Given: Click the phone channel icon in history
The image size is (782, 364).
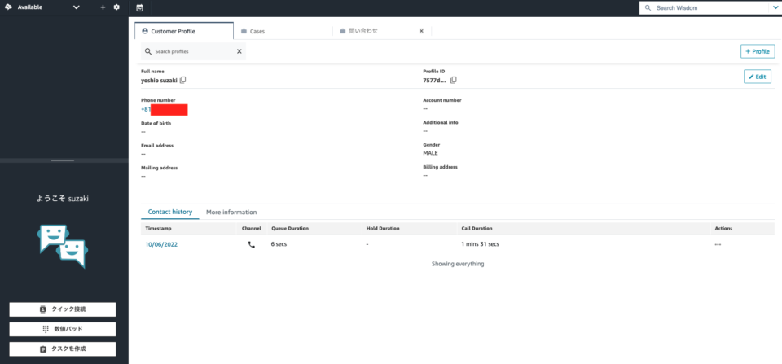Looking at the screenshot, I should (251, 244).
